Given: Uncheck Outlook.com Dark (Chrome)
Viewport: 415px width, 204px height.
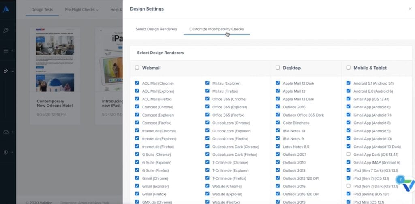Looking at the screenshot, I should (x=207, y=146).
